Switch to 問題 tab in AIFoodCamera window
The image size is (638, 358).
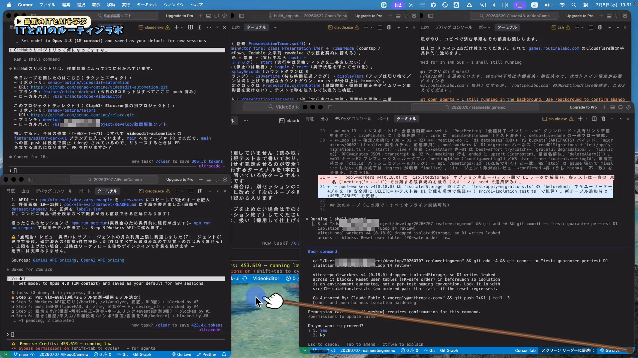(x=11, y=191)
